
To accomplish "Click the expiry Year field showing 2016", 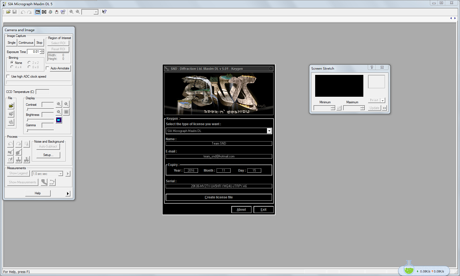I will point(191,171).
